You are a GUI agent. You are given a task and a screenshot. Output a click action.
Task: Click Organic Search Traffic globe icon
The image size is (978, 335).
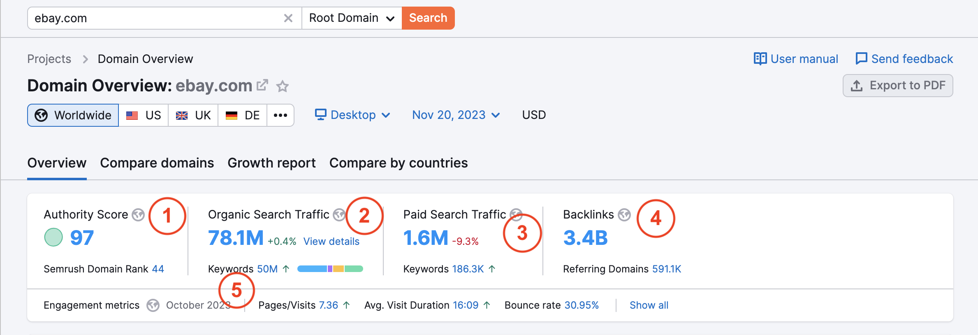tap(338, 215)
